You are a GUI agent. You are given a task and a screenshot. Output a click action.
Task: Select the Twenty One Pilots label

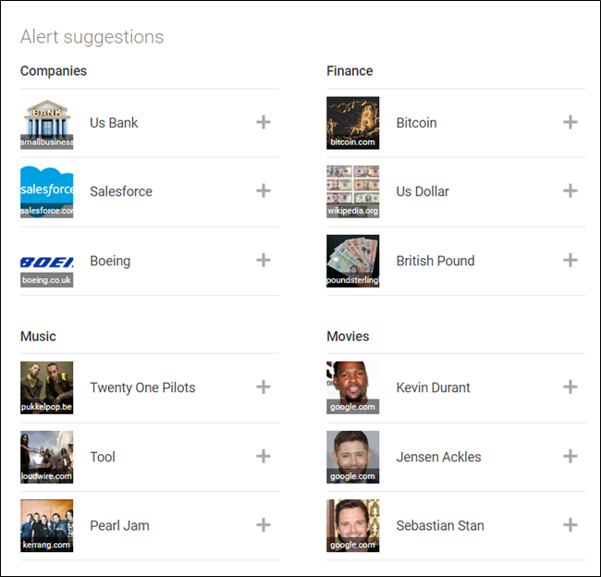coord(142,387)
